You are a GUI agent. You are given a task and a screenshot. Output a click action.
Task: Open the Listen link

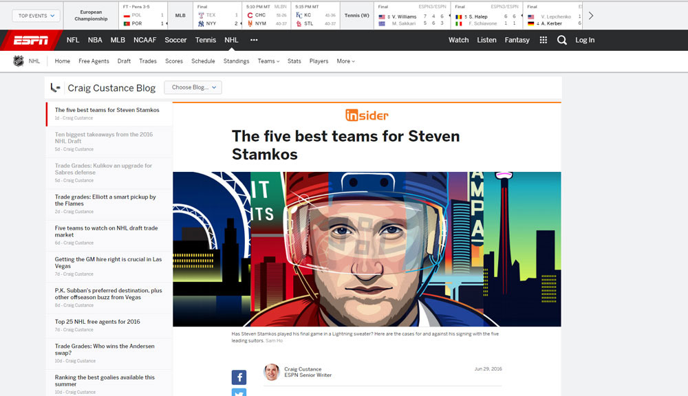click(486, 40)
